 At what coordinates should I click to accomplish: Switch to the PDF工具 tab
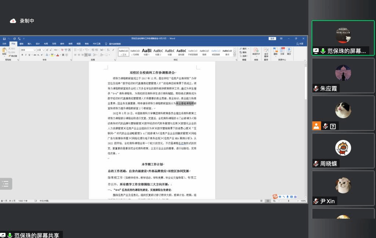click(97, 43)
